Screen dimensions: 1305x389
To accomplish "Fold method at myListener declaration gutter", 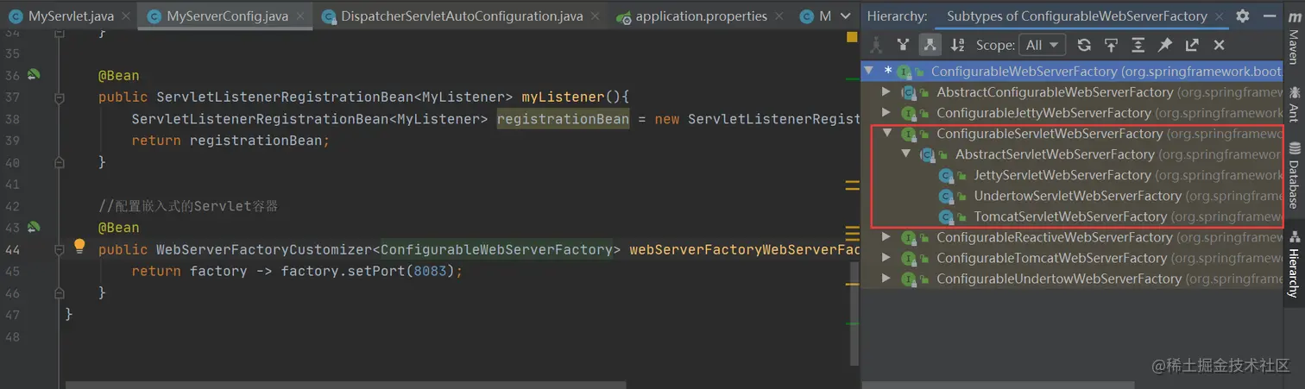I will tap(60, 97).
